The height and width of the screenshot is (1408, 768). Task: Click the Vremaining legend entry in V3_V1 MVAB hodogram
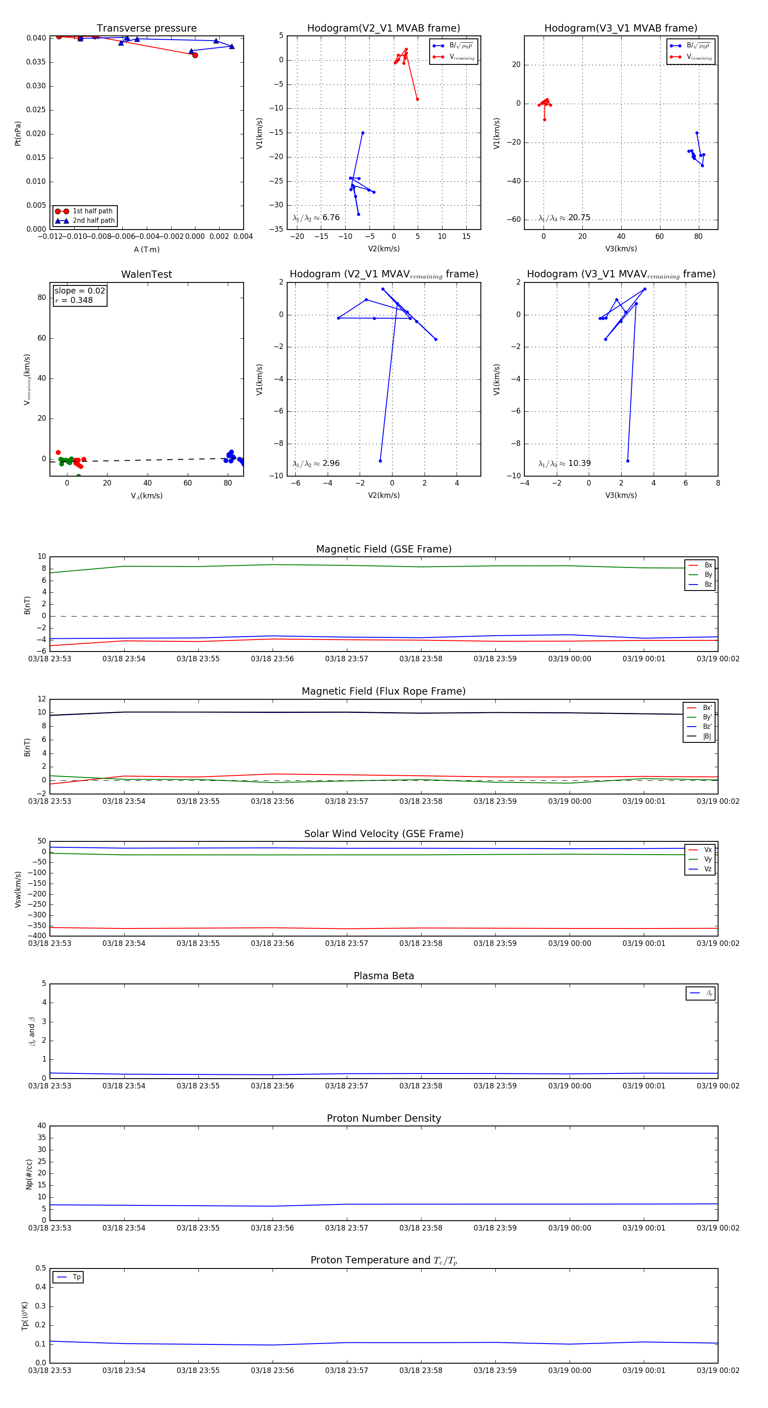(x=690, y=57)
